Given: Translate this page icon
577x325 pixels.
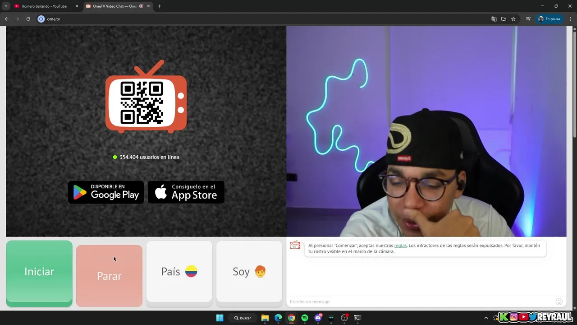Looking at the screenshot, I should click(x=494, y=19).
